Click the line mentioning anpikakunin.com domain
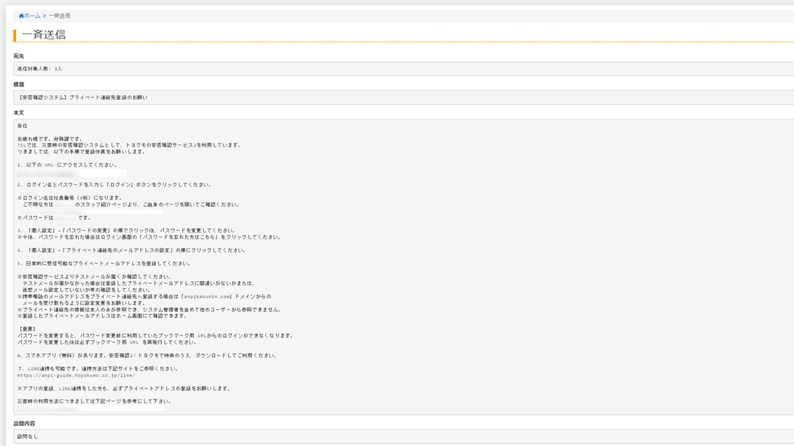The width and height of the screenshot is (794, 446). coord(144,297)
